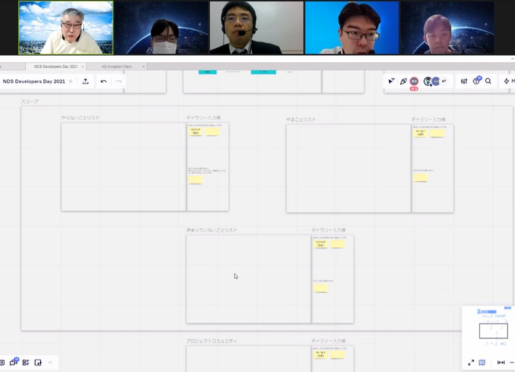Select first yellow sticky beside やらないことリスト
Image resolution: width=515 pixels, height=372 pixels.
point(196,132)
